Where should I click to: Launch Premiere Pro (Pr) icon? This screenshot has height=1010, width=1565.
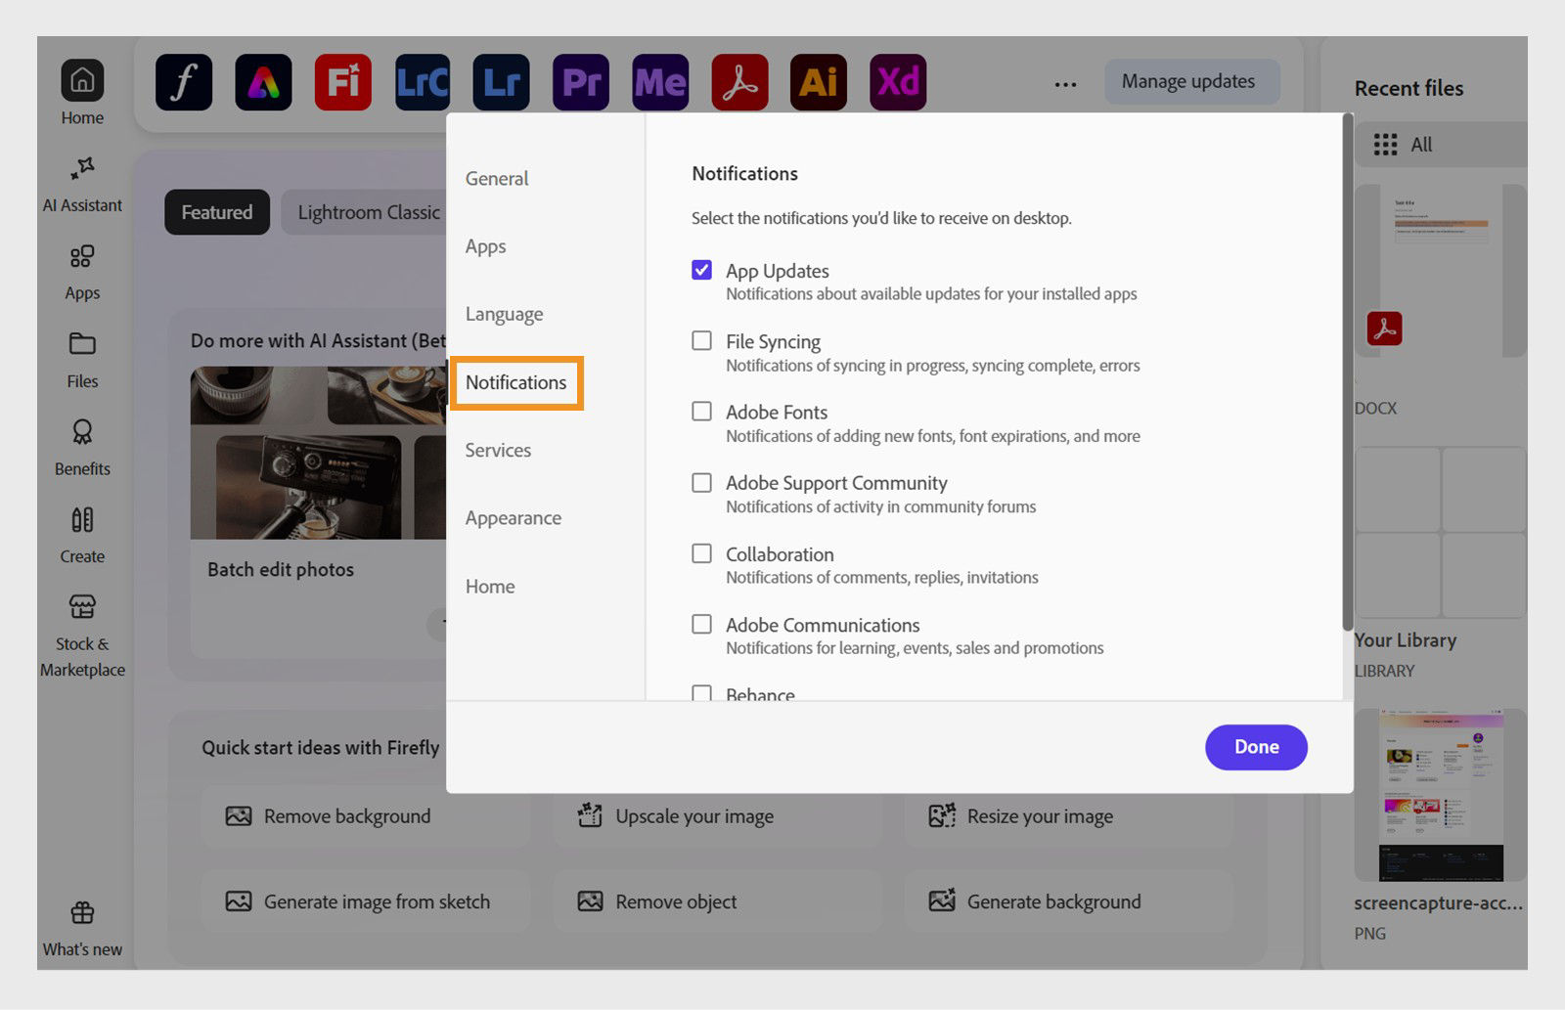pyautogui.click(x=581, y=82)
